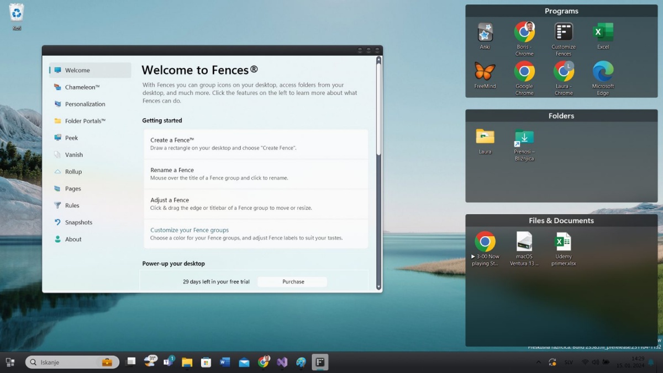Click the Purchase button

293,281
